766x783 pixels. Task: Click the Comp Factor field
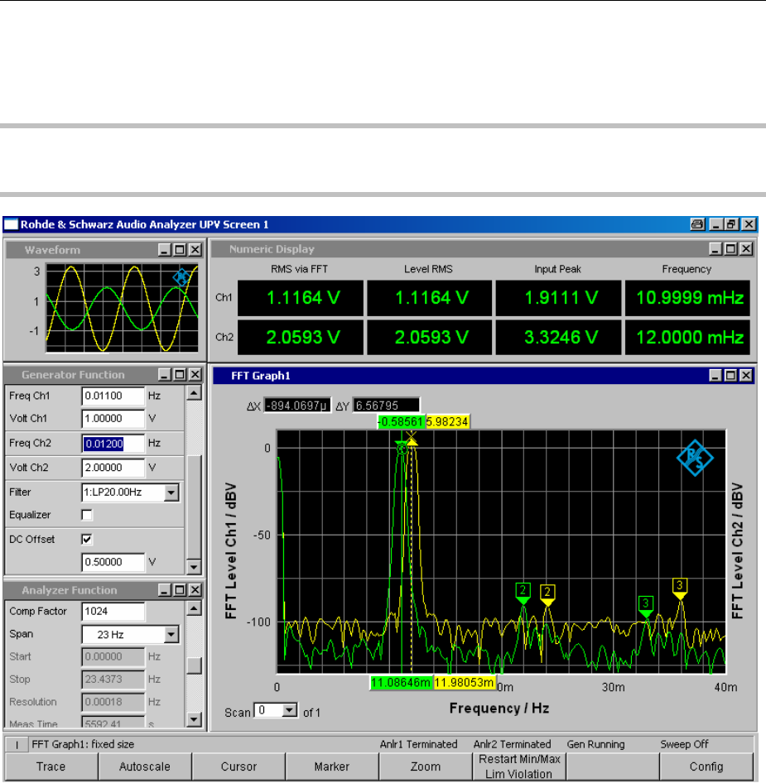point(113,612)
